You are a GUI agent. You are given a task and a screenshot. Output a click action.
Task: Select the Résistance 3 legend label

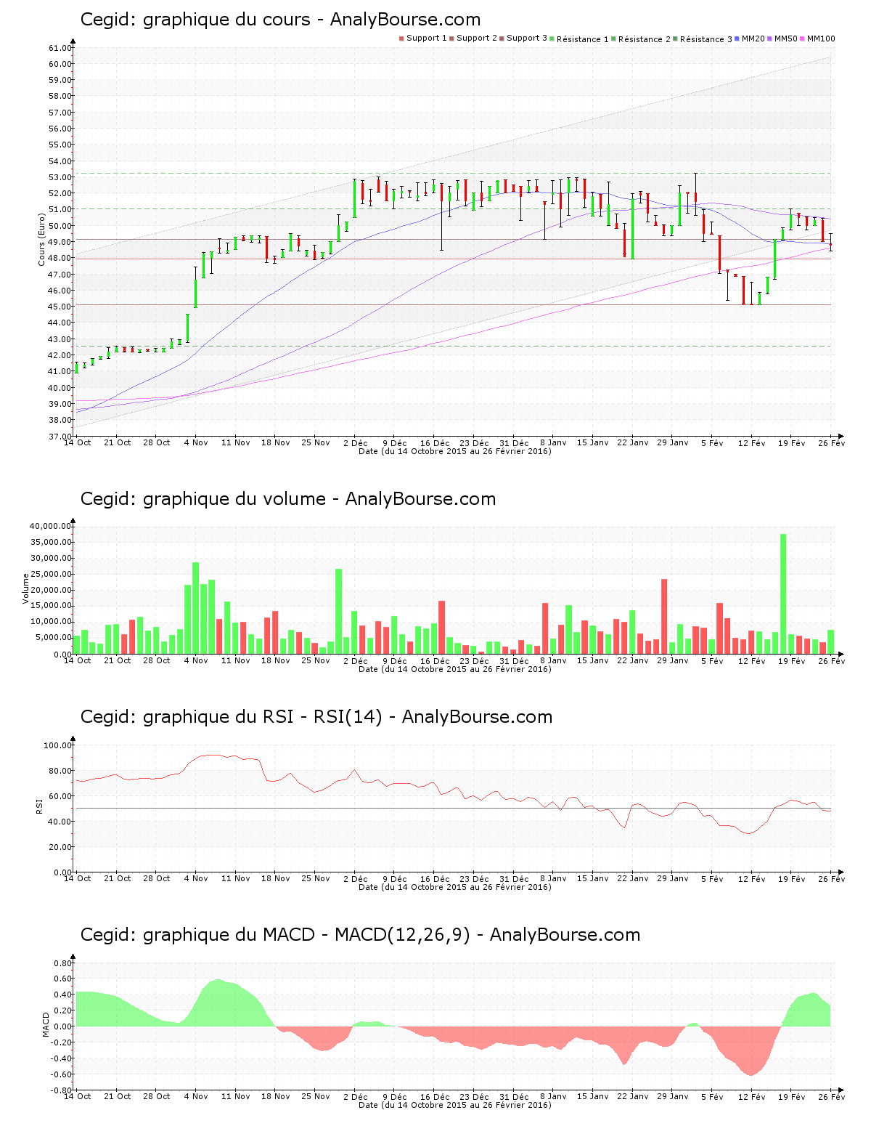point(706,39)
